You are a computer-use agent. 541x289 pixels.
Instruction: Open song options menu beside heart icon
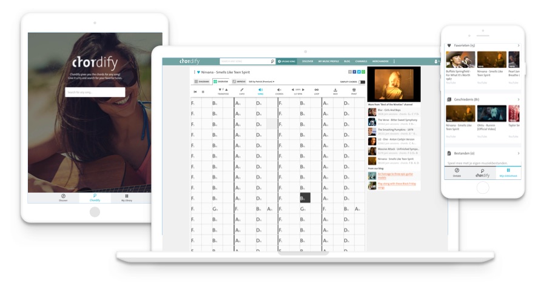pyautogui.click(x=194, y=72)
